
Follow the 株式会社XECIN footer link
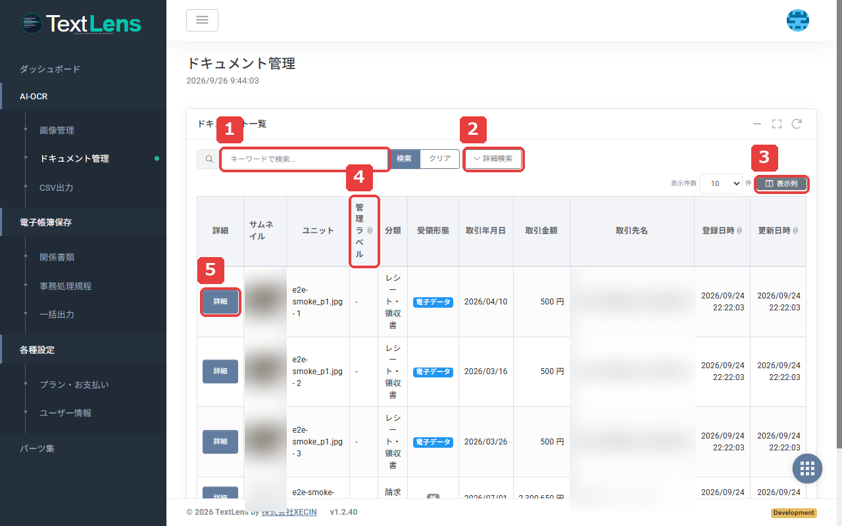point(289,512)
